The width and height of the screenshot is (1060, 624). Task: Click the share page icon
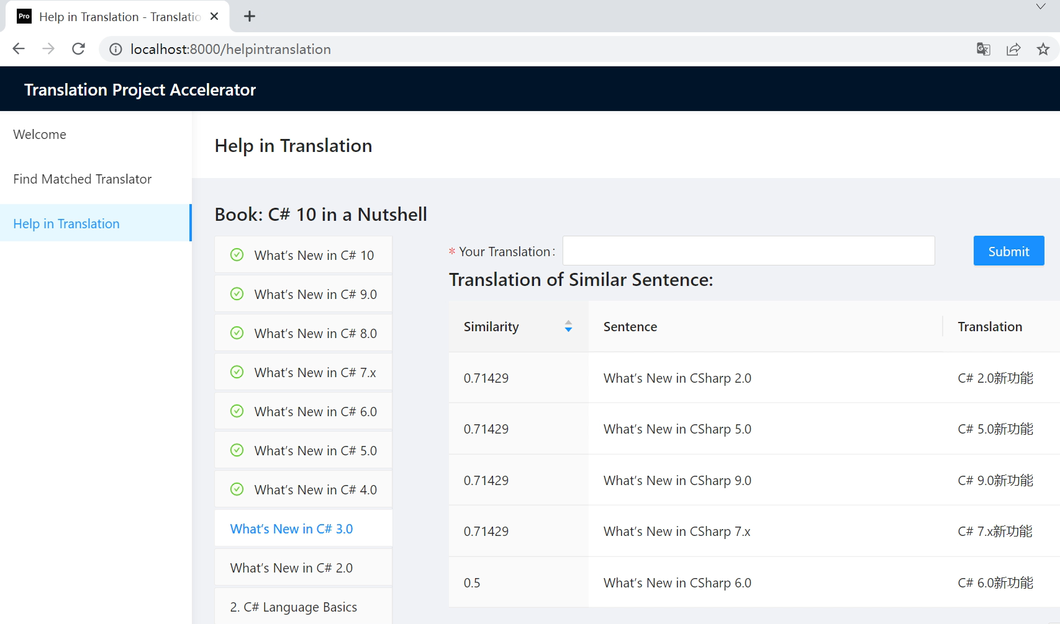pyautogui.click(x=1013, y=49)
